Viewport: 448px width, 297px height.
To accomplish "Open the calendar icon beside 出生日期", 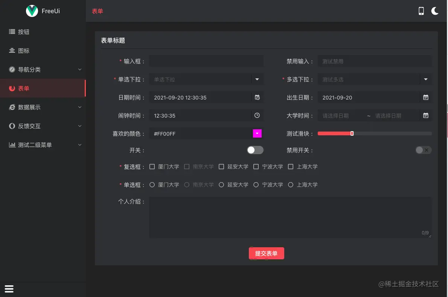I will [426, 97].
